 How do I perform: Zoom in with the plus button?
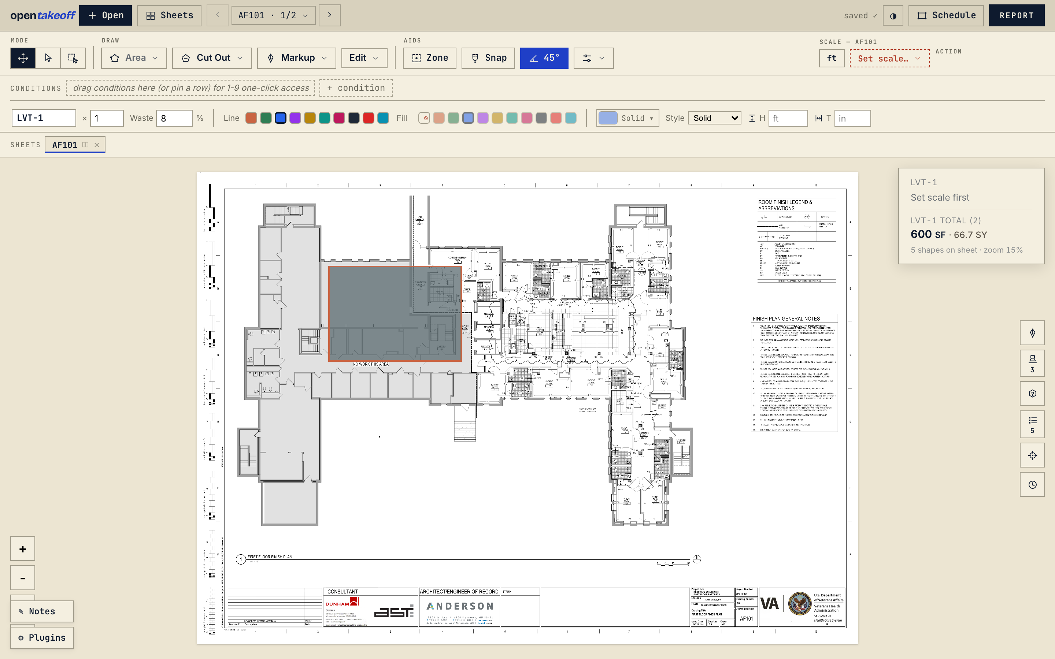point(23,549)
